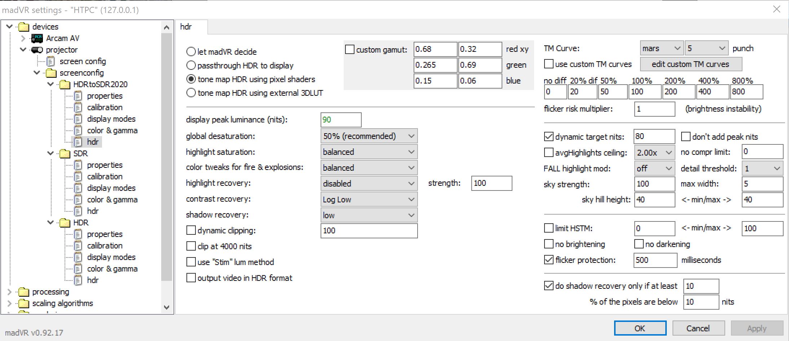Click the processing folder icon
This screenshot has width=789, height=341.
tap(24, 292)
